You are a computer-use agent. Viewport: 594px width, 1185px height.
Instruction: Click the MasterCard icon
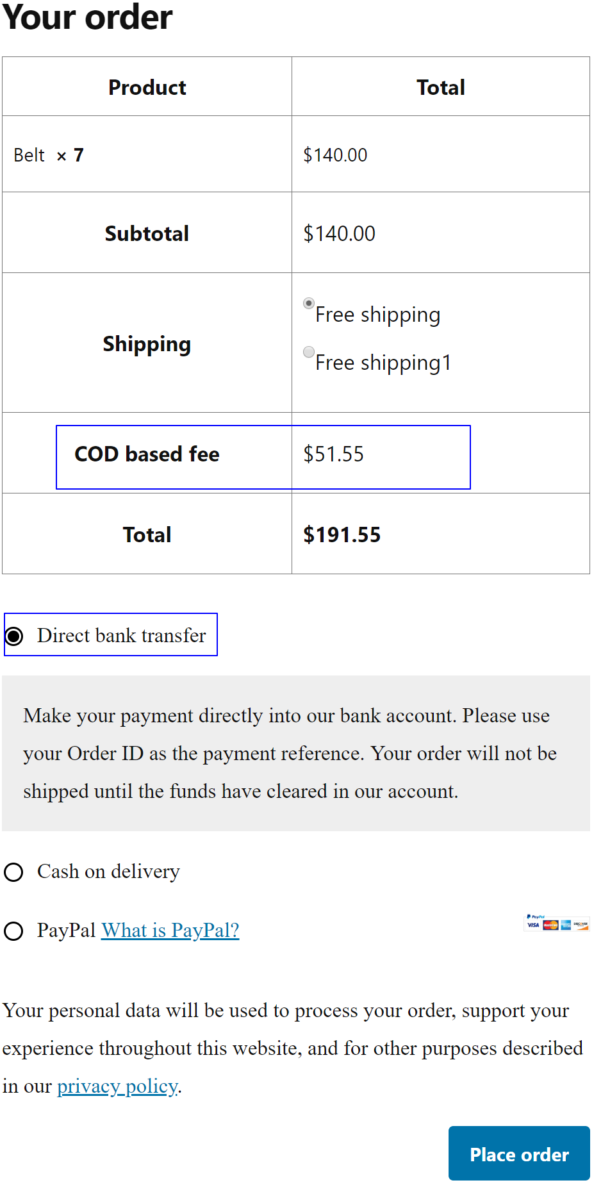[550, 925]
